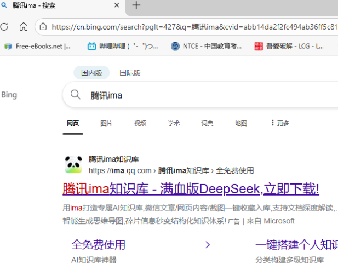Click the magnifier search icon in Bing box
The width and height of the screenshot is (338, 264).
tap(76, 95)
